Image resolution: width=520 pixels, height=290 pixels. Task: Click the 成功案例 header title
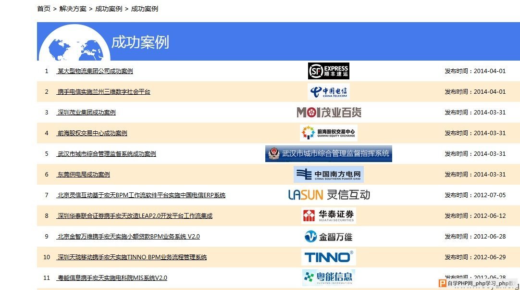140,42
